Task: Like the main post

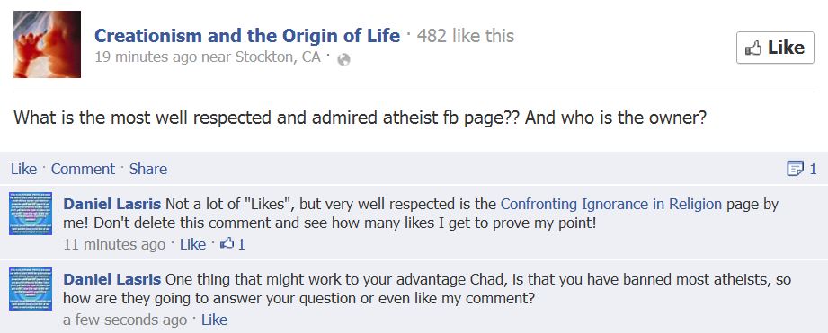Action: click(23, 169)
